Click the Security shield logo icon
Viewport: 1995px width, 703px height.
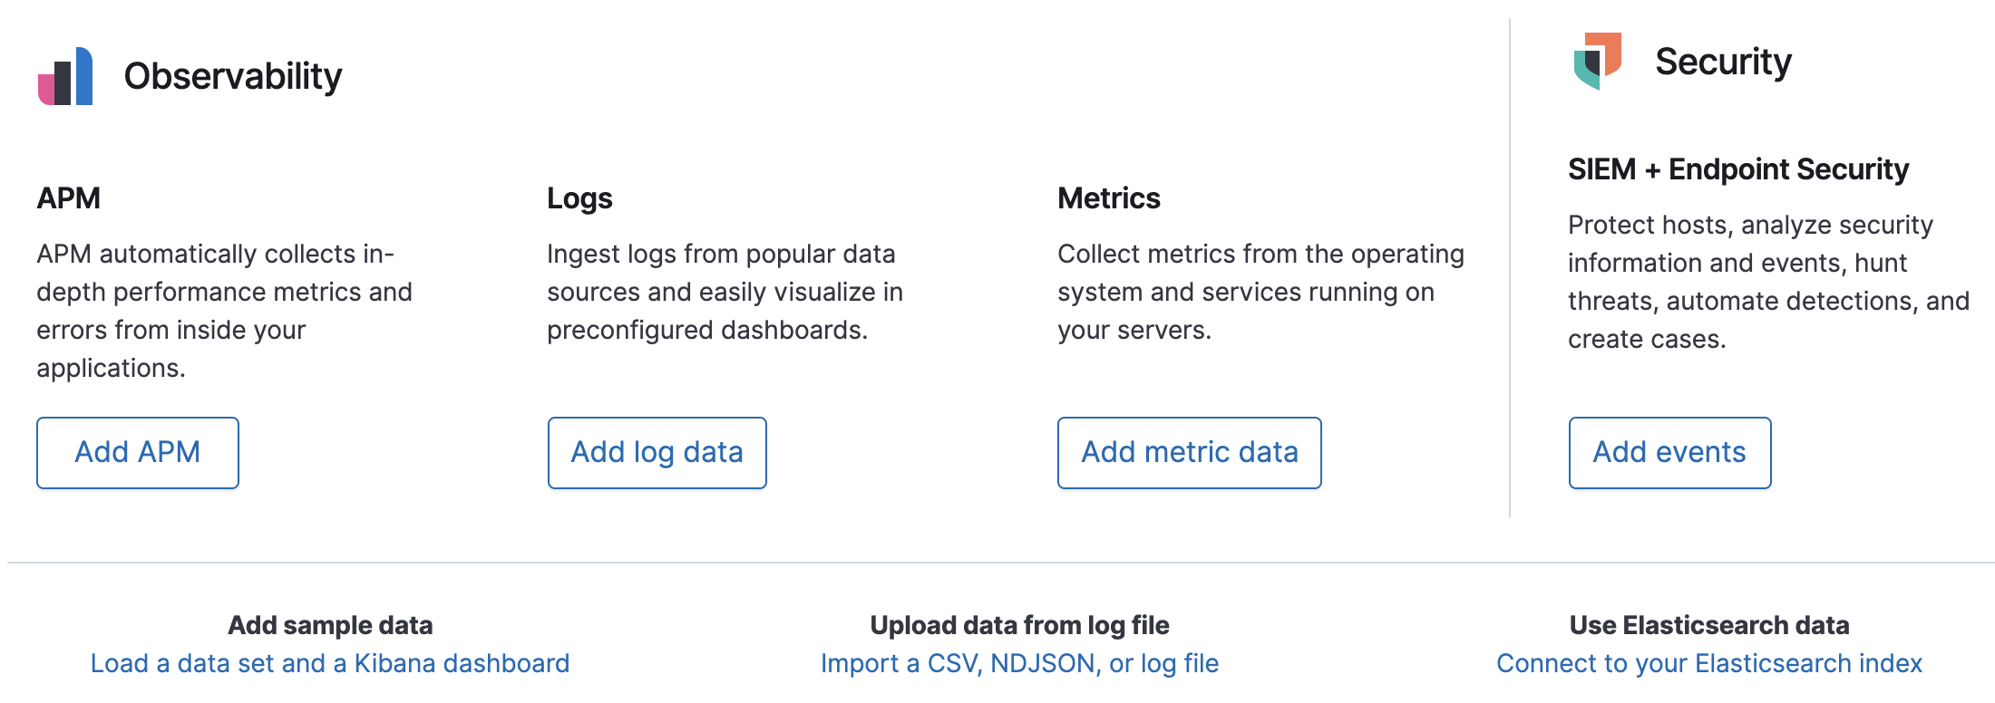tap(1596, 62)
